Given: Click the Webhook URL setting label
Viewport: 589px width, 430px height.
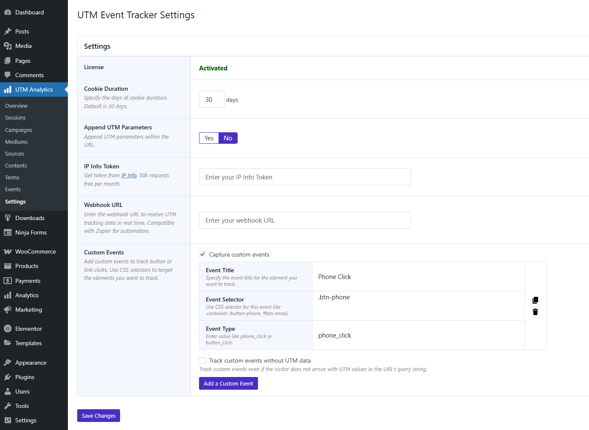Looking at the screenshot, I should point(103,205).
